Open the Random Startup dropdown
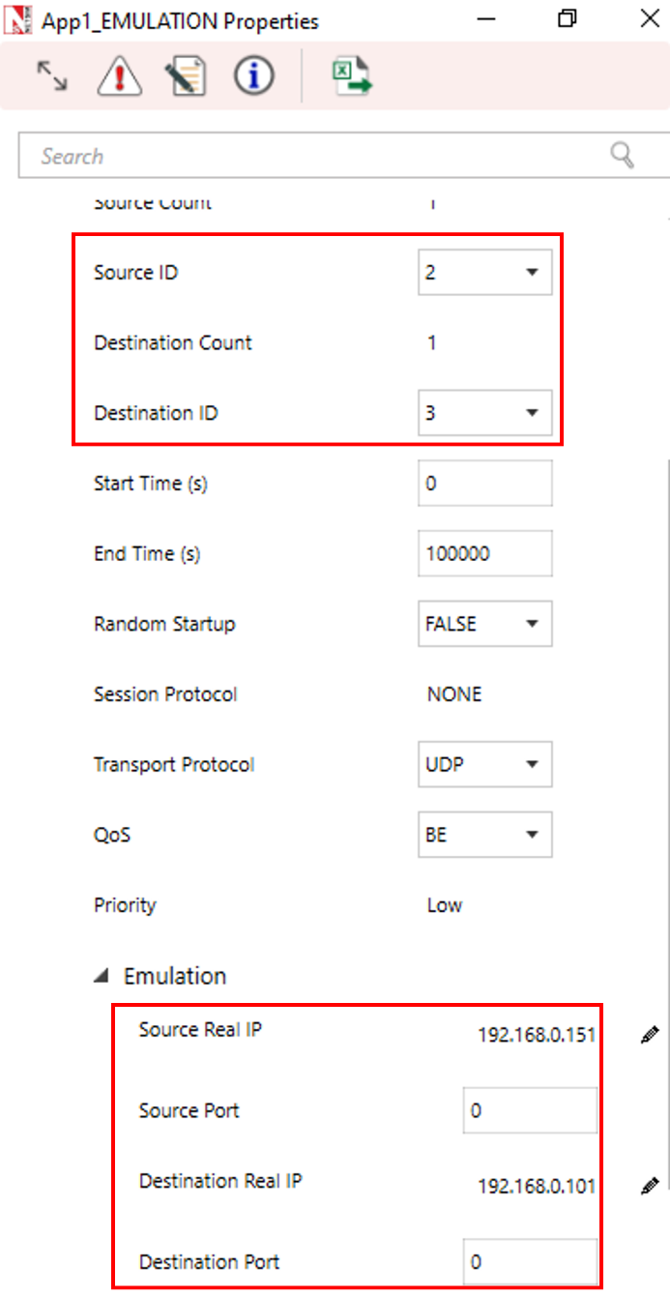The height and width of the screenshot is (1296, 670). [532, 624]
